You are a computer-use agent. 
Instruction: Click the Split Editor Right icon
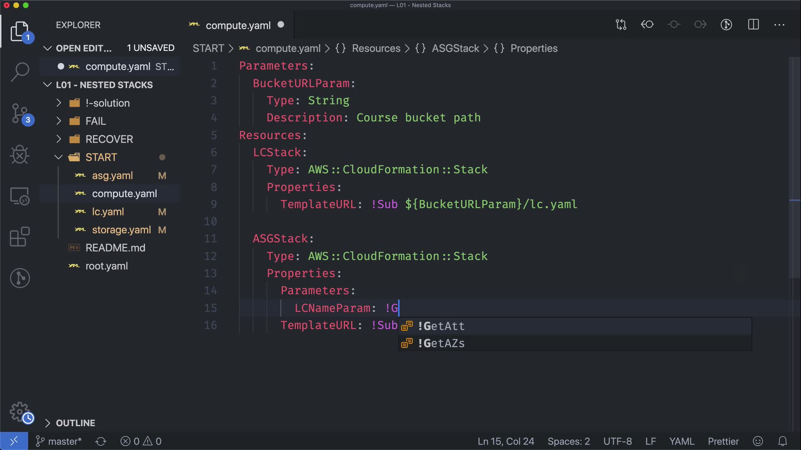753,25
